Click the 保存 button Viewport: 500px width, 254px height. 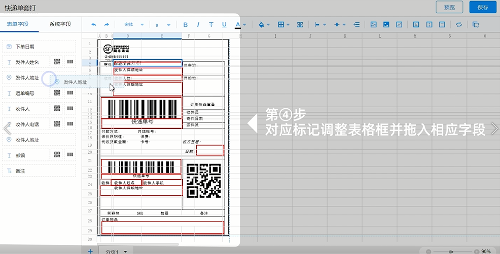pyautogui.click(x=483, y=7)
